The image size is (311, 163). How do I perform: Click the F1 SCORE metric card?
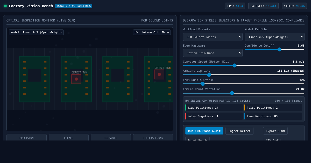[x=111, y=137]
